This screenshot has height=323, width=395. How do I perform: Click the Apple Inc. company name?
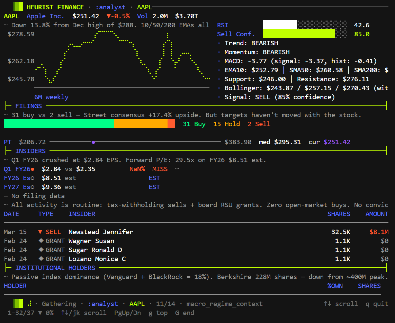45,16
